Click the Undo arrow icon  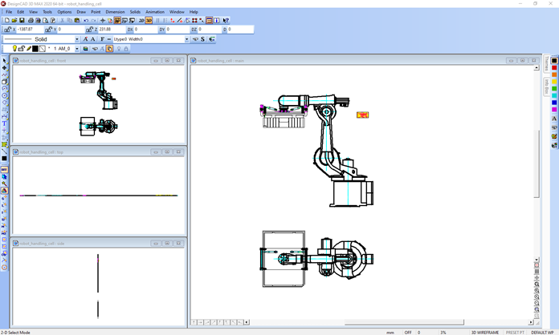(x=86, y=20)
